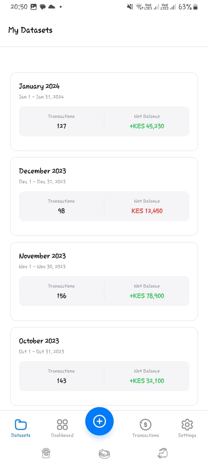Open the Settings gear icon
208x465 pixels.
pyautogui.click(x=187, y=424)
